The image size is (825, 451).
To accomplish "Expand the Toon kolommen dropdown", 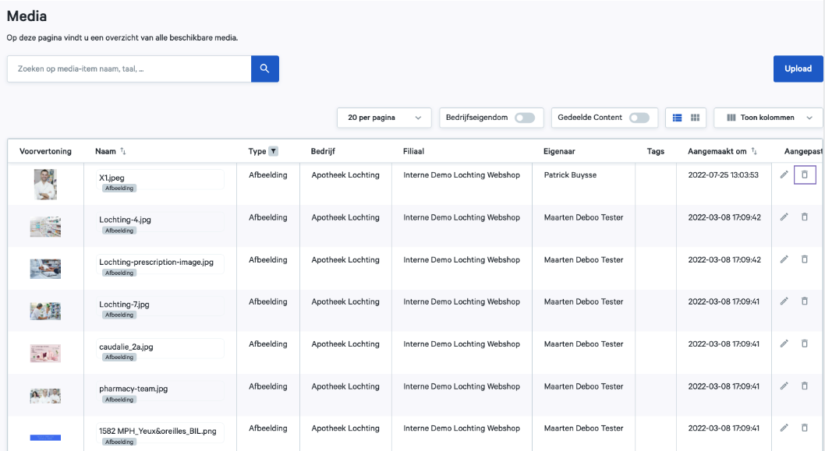I will (x=768, y=118).
